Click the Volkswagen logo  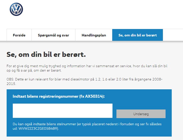pyautogui.click(x=16, y=9)
